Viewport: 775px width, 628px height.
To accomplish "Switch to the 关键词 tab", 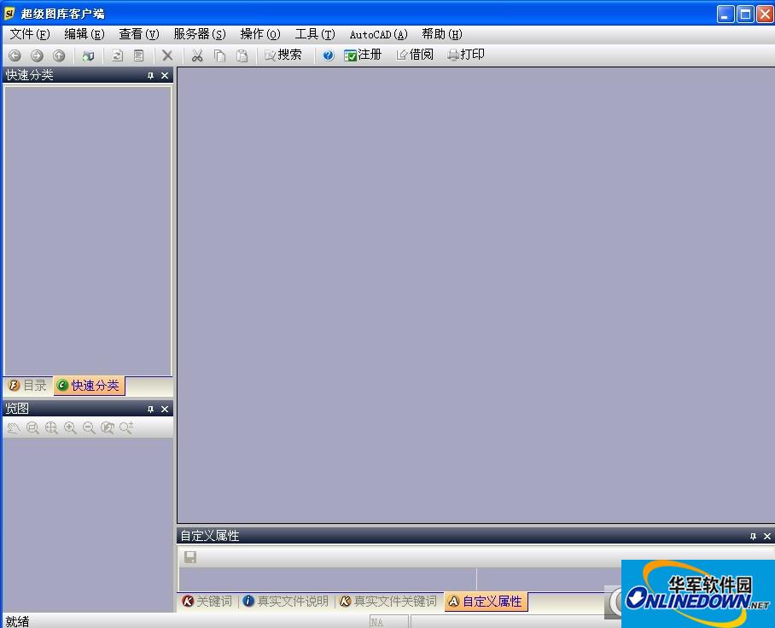I will (207, 602).
